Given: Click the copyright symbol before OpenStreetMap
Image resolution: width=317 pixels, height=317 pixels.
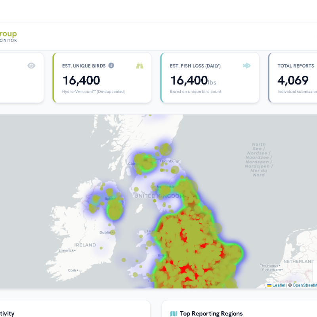Looking at the screenshot, I should coord(290,285).
